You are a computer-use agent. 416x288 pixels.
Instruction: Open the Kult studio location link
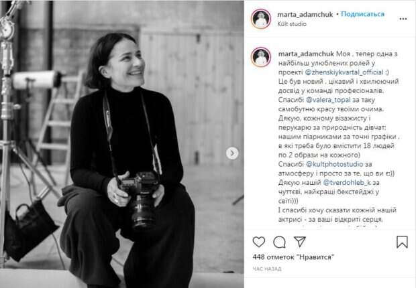pyautogui.click(x=292, y=24)
